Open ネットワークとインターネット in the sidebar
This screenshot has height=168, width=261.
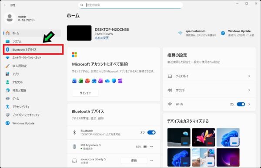tap(32, 58)
